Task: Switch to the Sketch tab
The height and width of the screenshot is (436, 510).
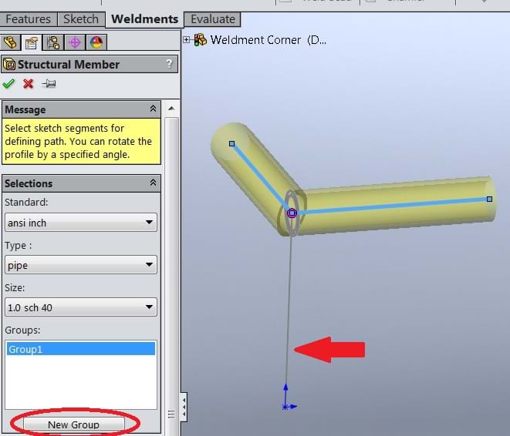Action: pos(80,19)
